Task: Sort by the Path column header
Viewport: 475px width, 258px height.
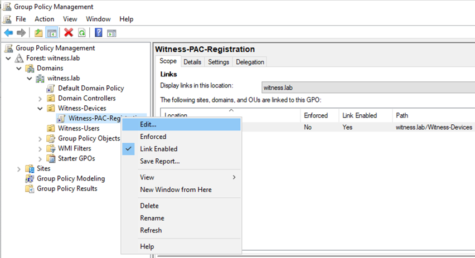Action: 434,115
